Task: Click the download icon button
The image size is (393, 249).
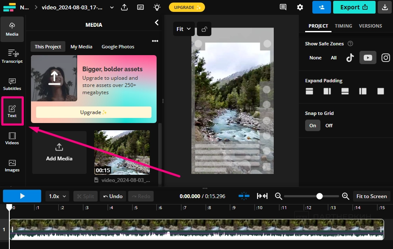Action: (x=385, y=7)
